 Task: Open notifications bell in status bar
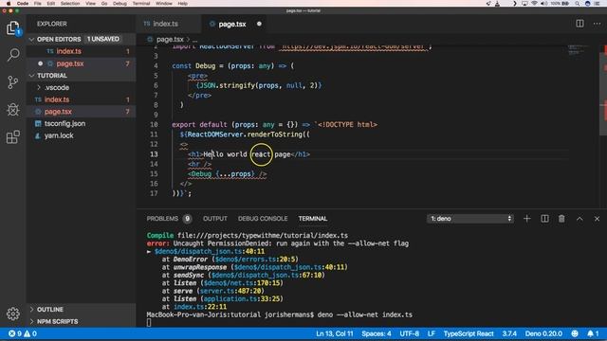click(593, 333)
